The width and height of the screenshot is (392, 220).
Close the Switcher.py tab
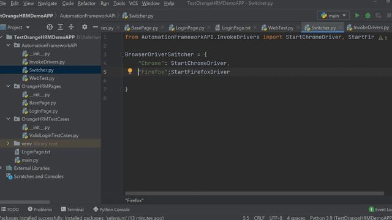pos(341,28)
